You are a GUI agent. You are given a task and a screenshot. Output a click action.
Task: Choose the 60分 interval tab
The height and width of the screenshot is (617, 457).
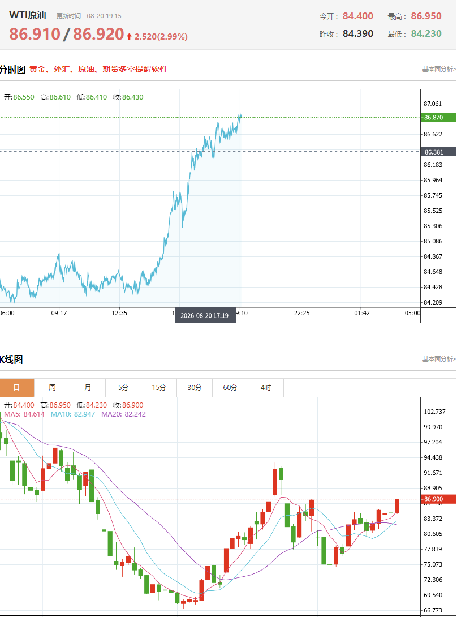(230, 388)
